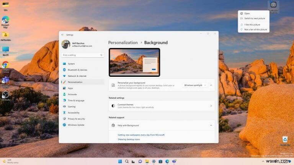Select the Microsoft Edge desktop shortcut
294x165 pixels.
click(x=5, y=22)
